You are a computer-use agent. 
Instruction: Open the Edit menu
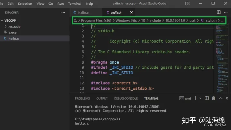(x=11, y=4)
